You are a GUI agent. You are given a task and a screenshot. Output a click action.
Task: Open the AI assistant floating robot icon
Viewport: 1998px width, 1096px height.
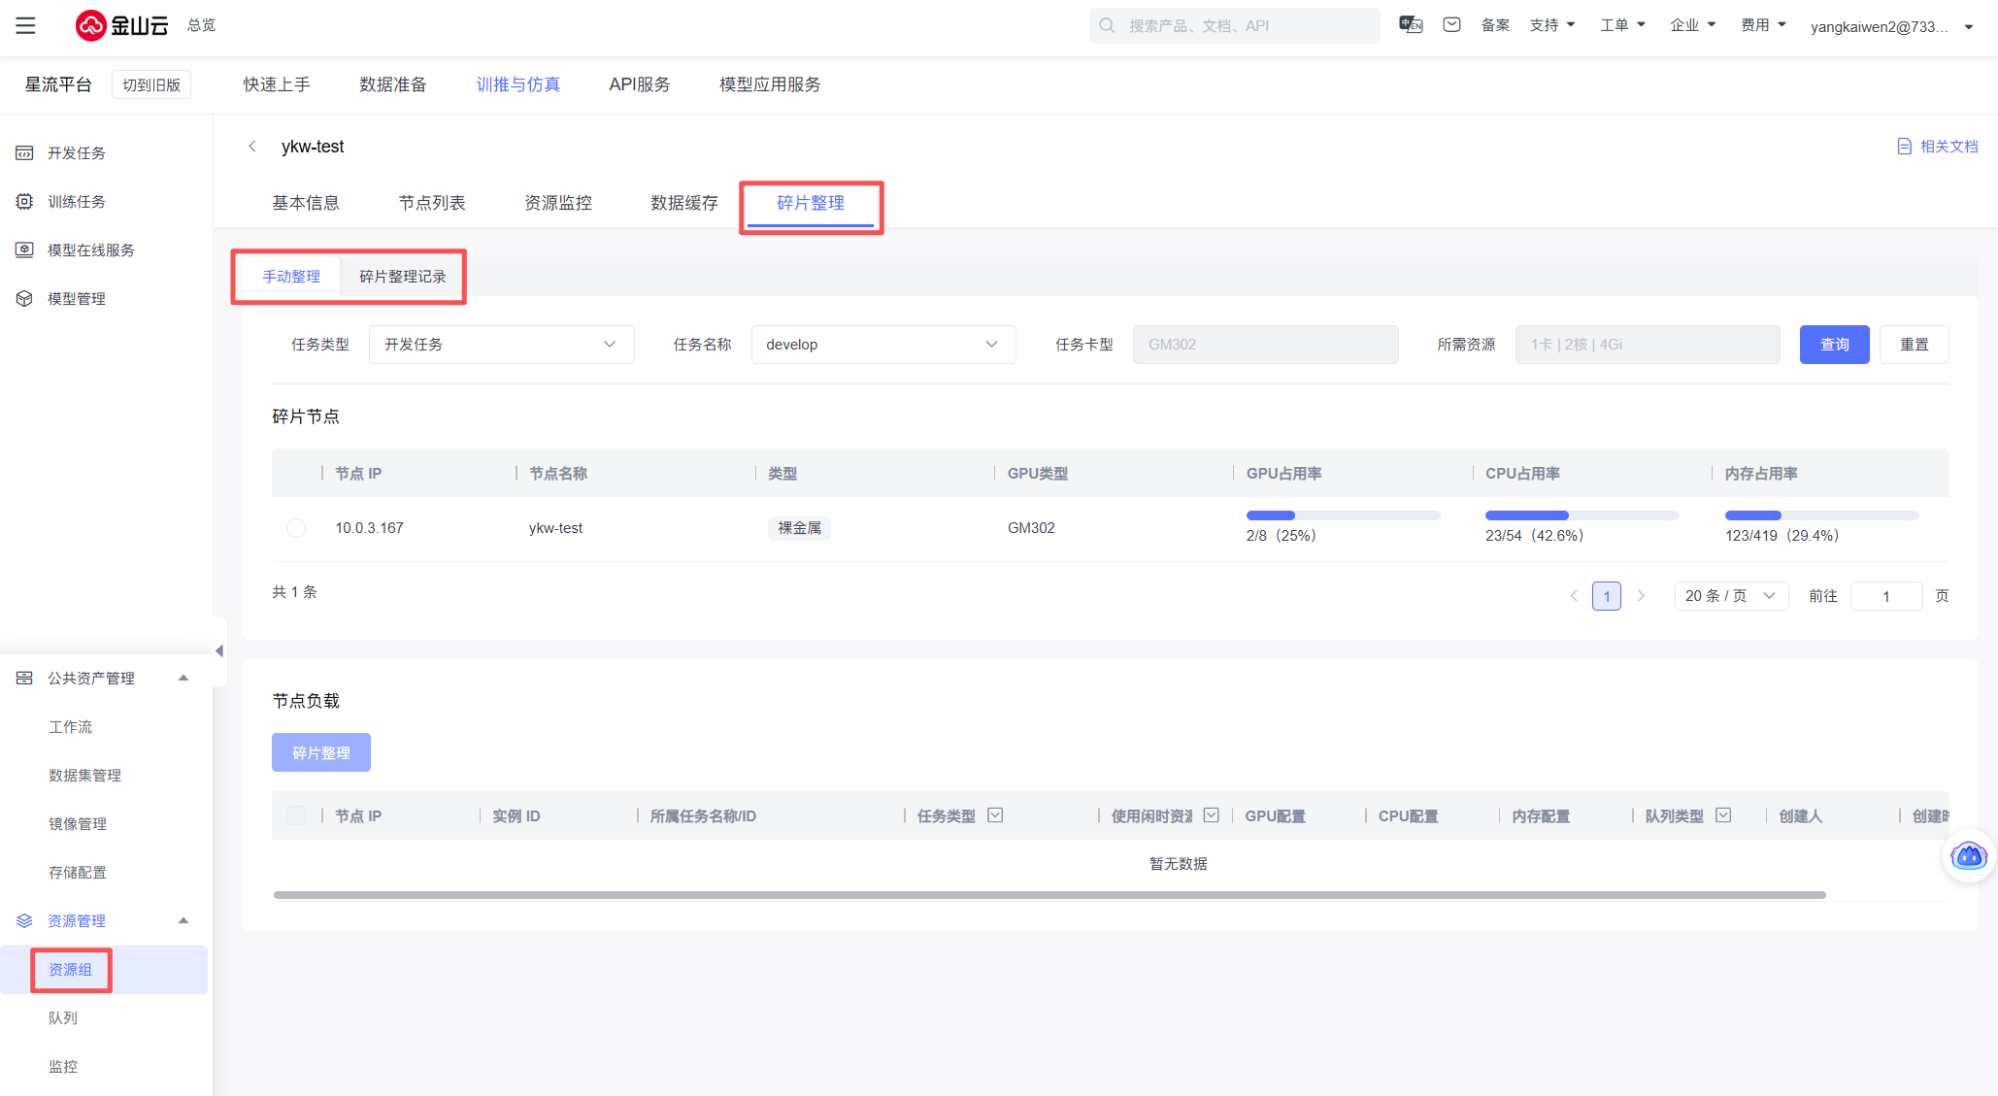click(1969, 856)
